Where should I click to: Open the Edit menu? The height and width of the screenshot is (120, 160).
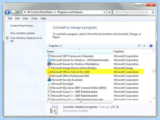(17, 18)
